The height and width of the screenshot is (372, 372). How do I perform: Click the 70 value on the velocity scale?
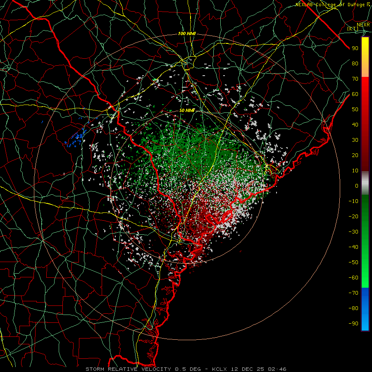click(x=355, y=79)
